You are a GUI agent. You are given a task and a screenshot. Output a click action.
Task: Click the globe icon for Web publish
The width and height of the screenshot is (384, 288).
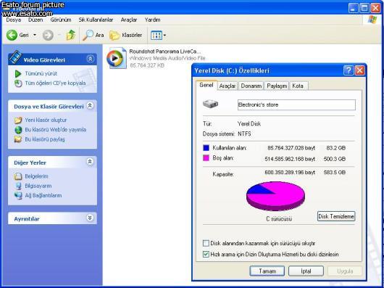coord(18,130)
